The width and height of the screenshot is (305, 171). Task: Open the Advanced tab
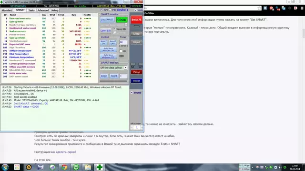click(x=43, y=10)
